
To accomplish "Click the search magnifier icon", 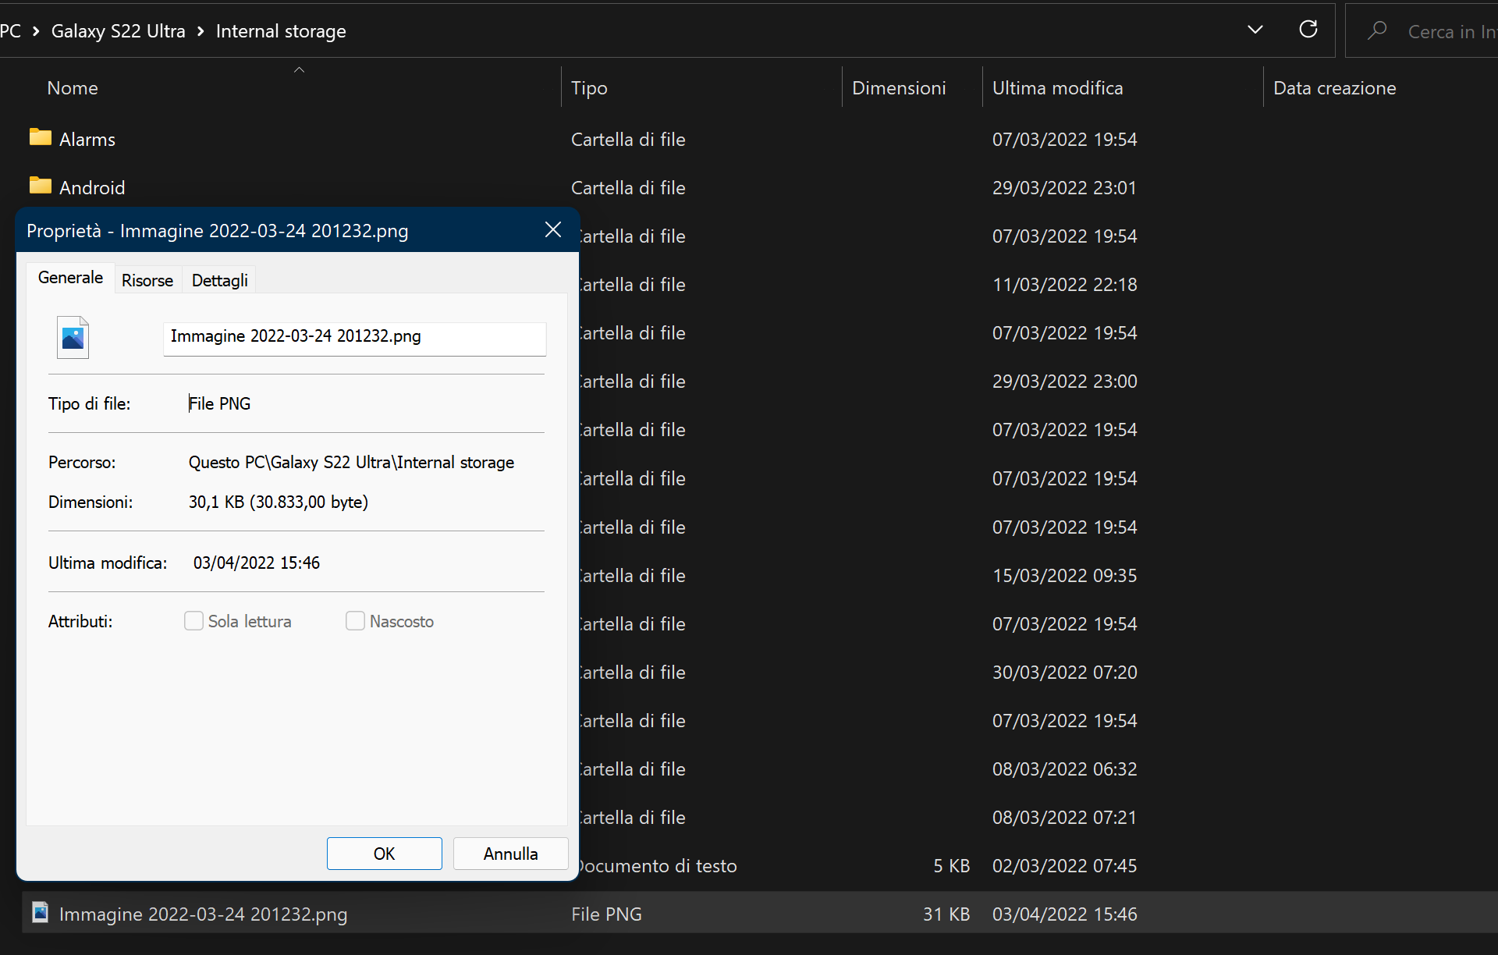I will [x=1377, y=30].
